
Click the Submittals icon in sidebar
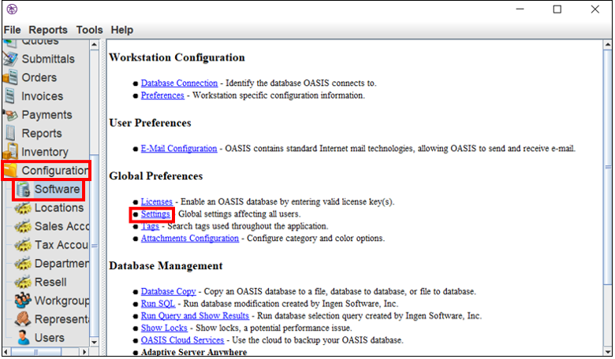(x=10, y=59)
